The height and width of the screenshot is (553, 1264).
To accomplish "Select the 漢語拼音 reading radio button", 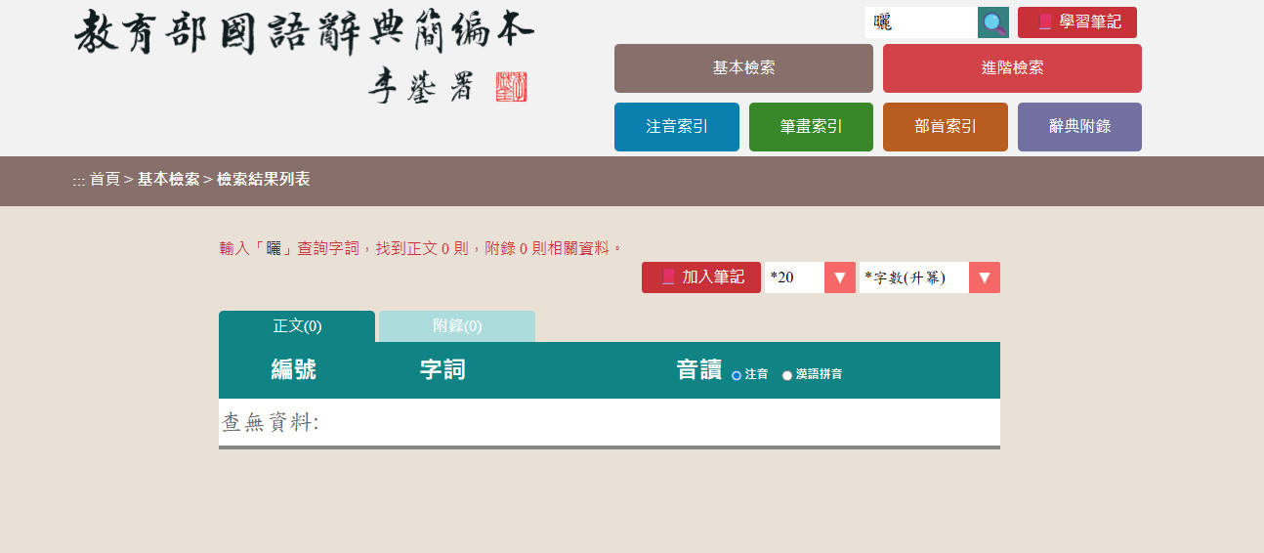I will click(x=787, y=375).
